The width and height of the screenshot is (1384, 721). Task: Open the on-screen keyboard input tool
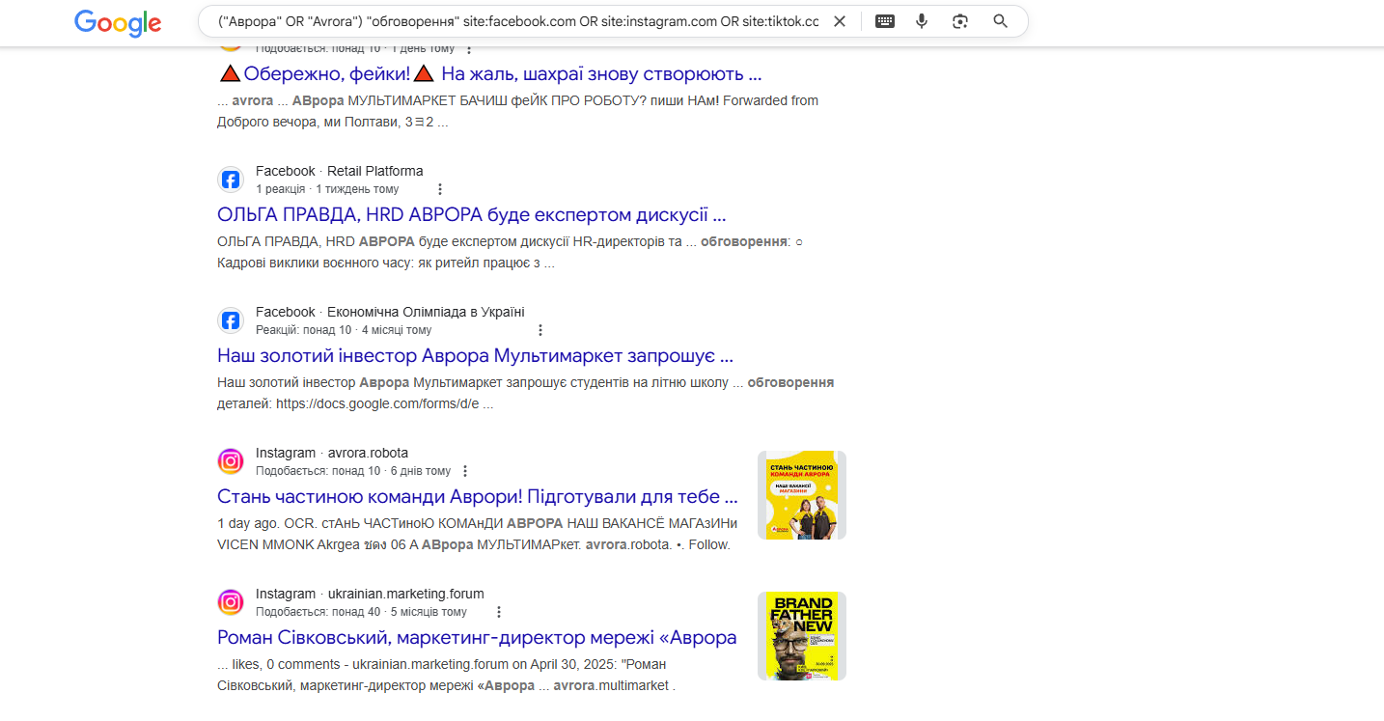pos(885,21)
